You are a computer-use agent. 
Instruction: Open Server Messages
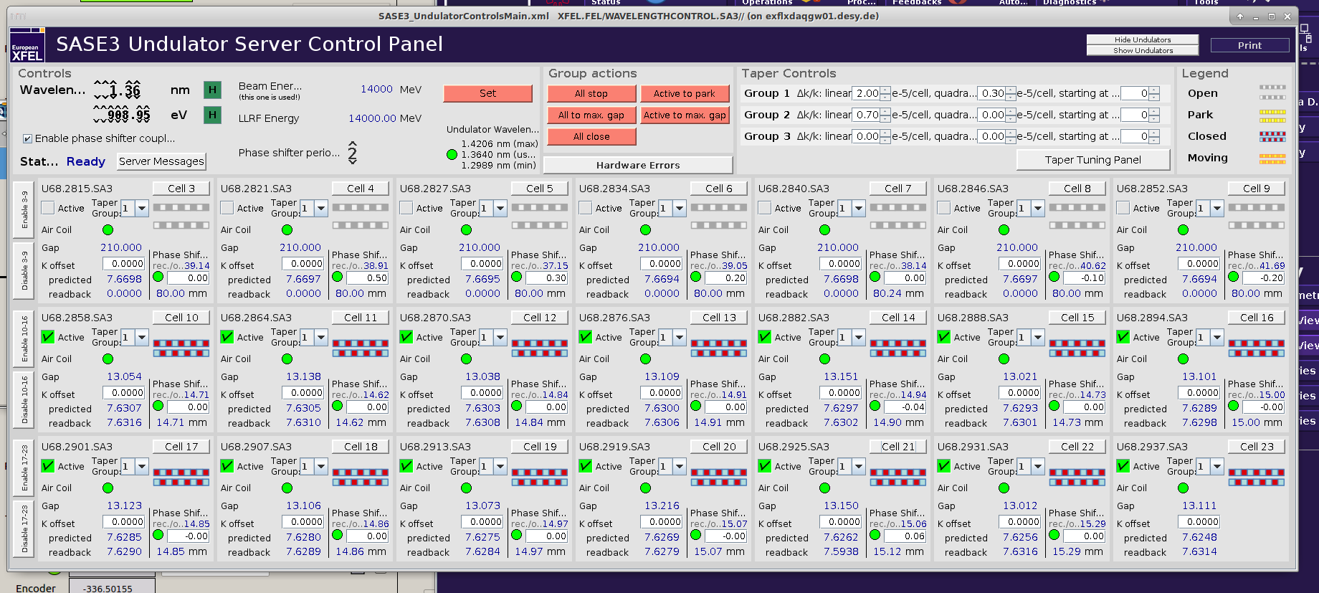coord(161,161)
